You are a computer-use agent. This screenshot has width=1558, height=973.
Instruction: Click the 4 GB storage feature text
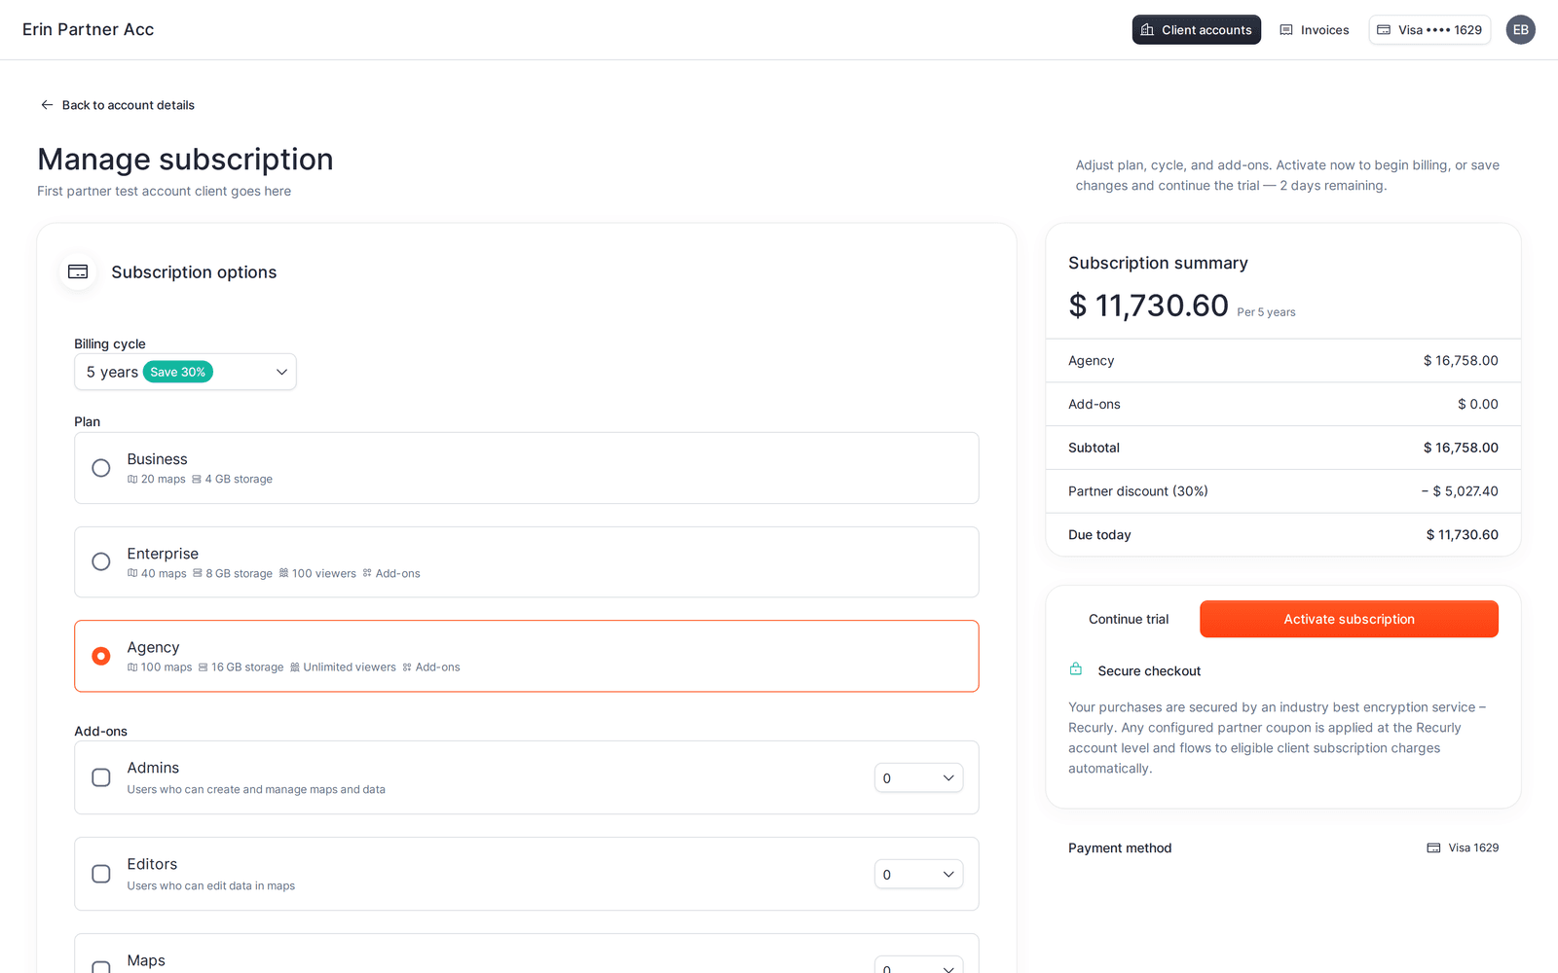pyautogui.click(x=239, y=480)
